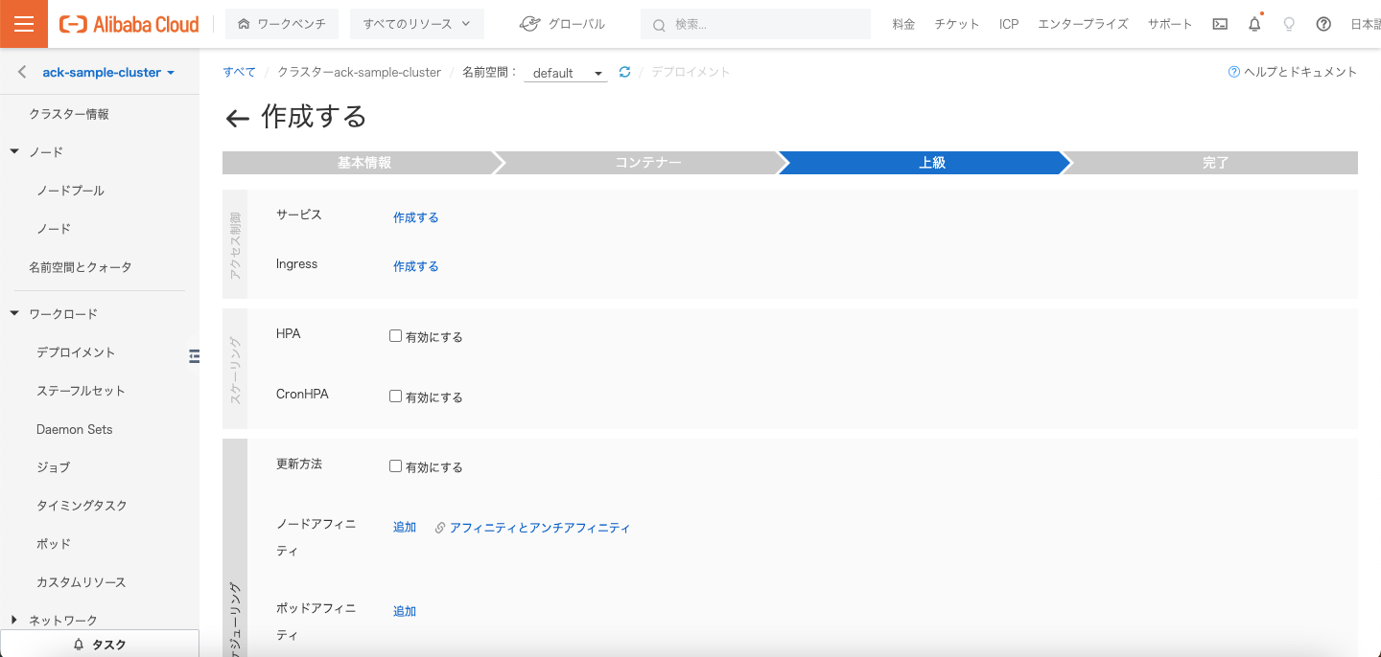
Task: Enable the HPA checkbox
Action: [x=395, y=336]
